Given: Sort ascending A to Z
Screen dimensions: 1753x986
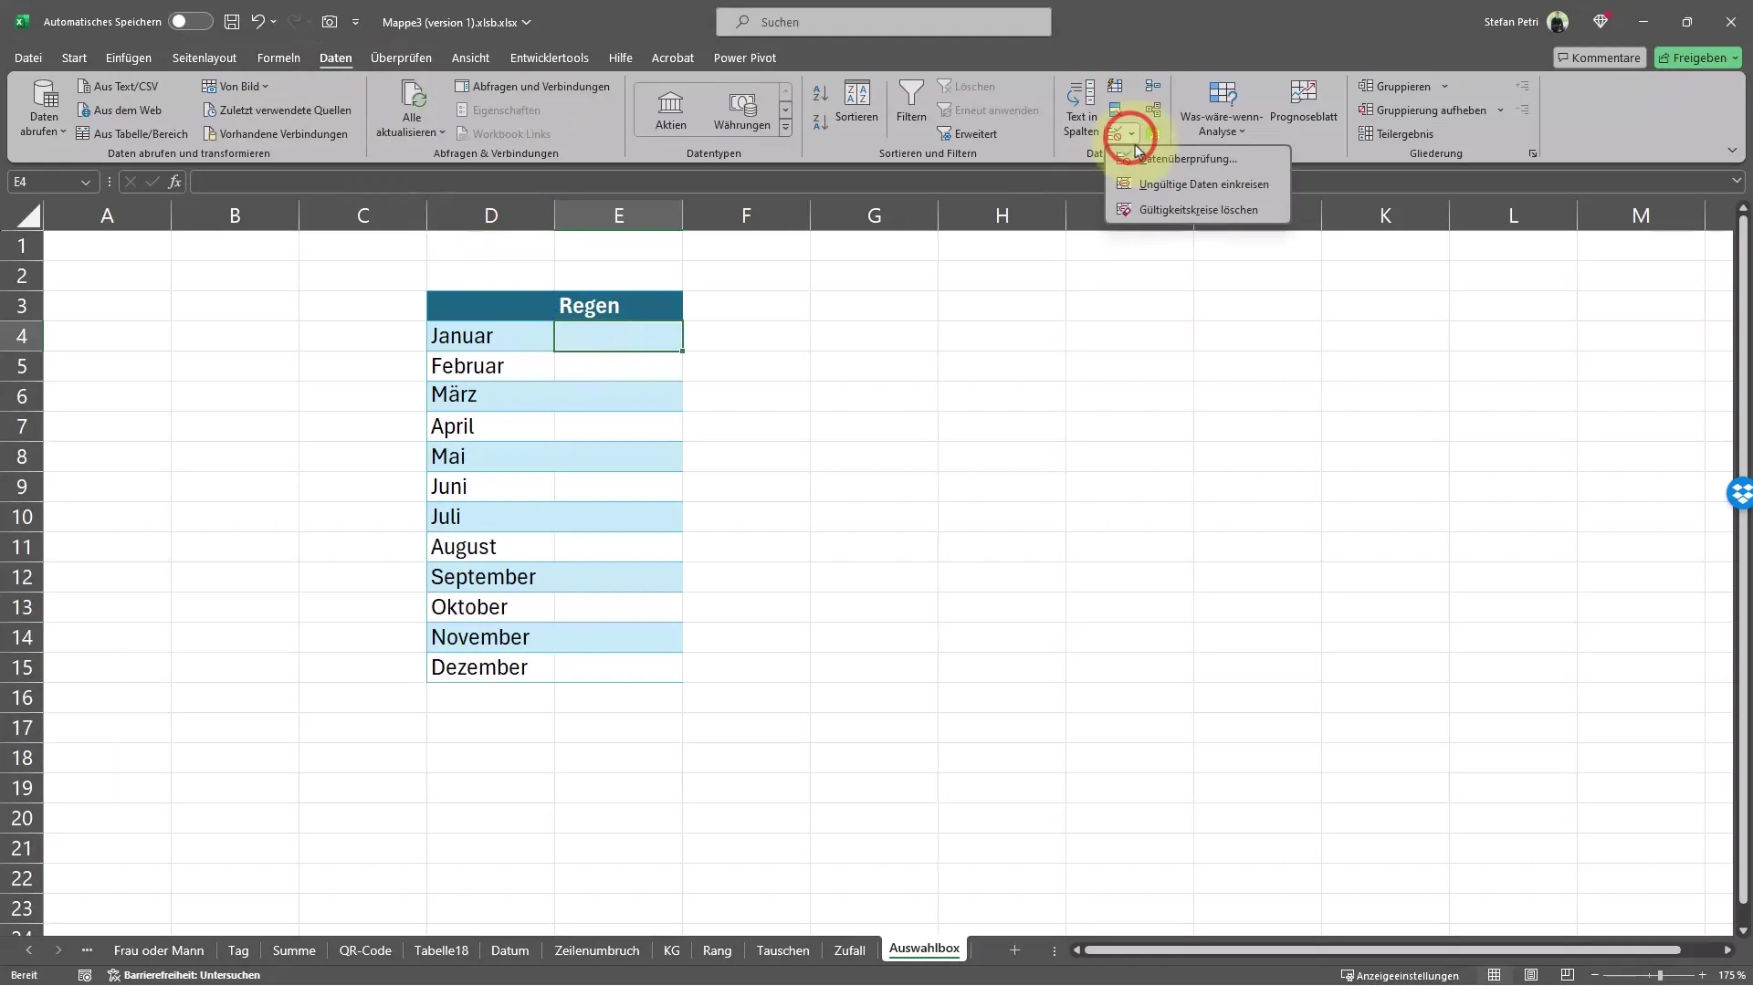Looking at the screenshot, I should (820, 93).
